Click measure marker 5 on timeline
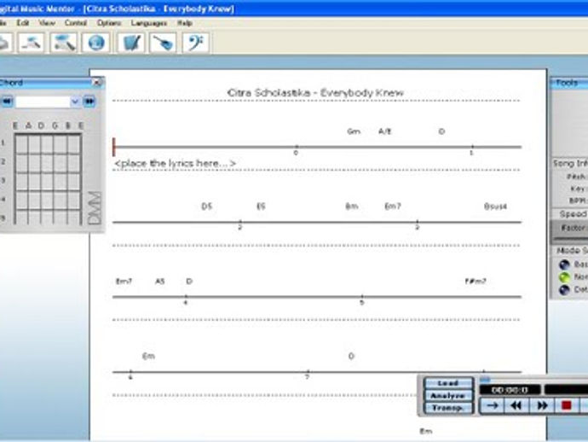Image resolution: width=588 pixels, height=442 pixels. [361, 303]
